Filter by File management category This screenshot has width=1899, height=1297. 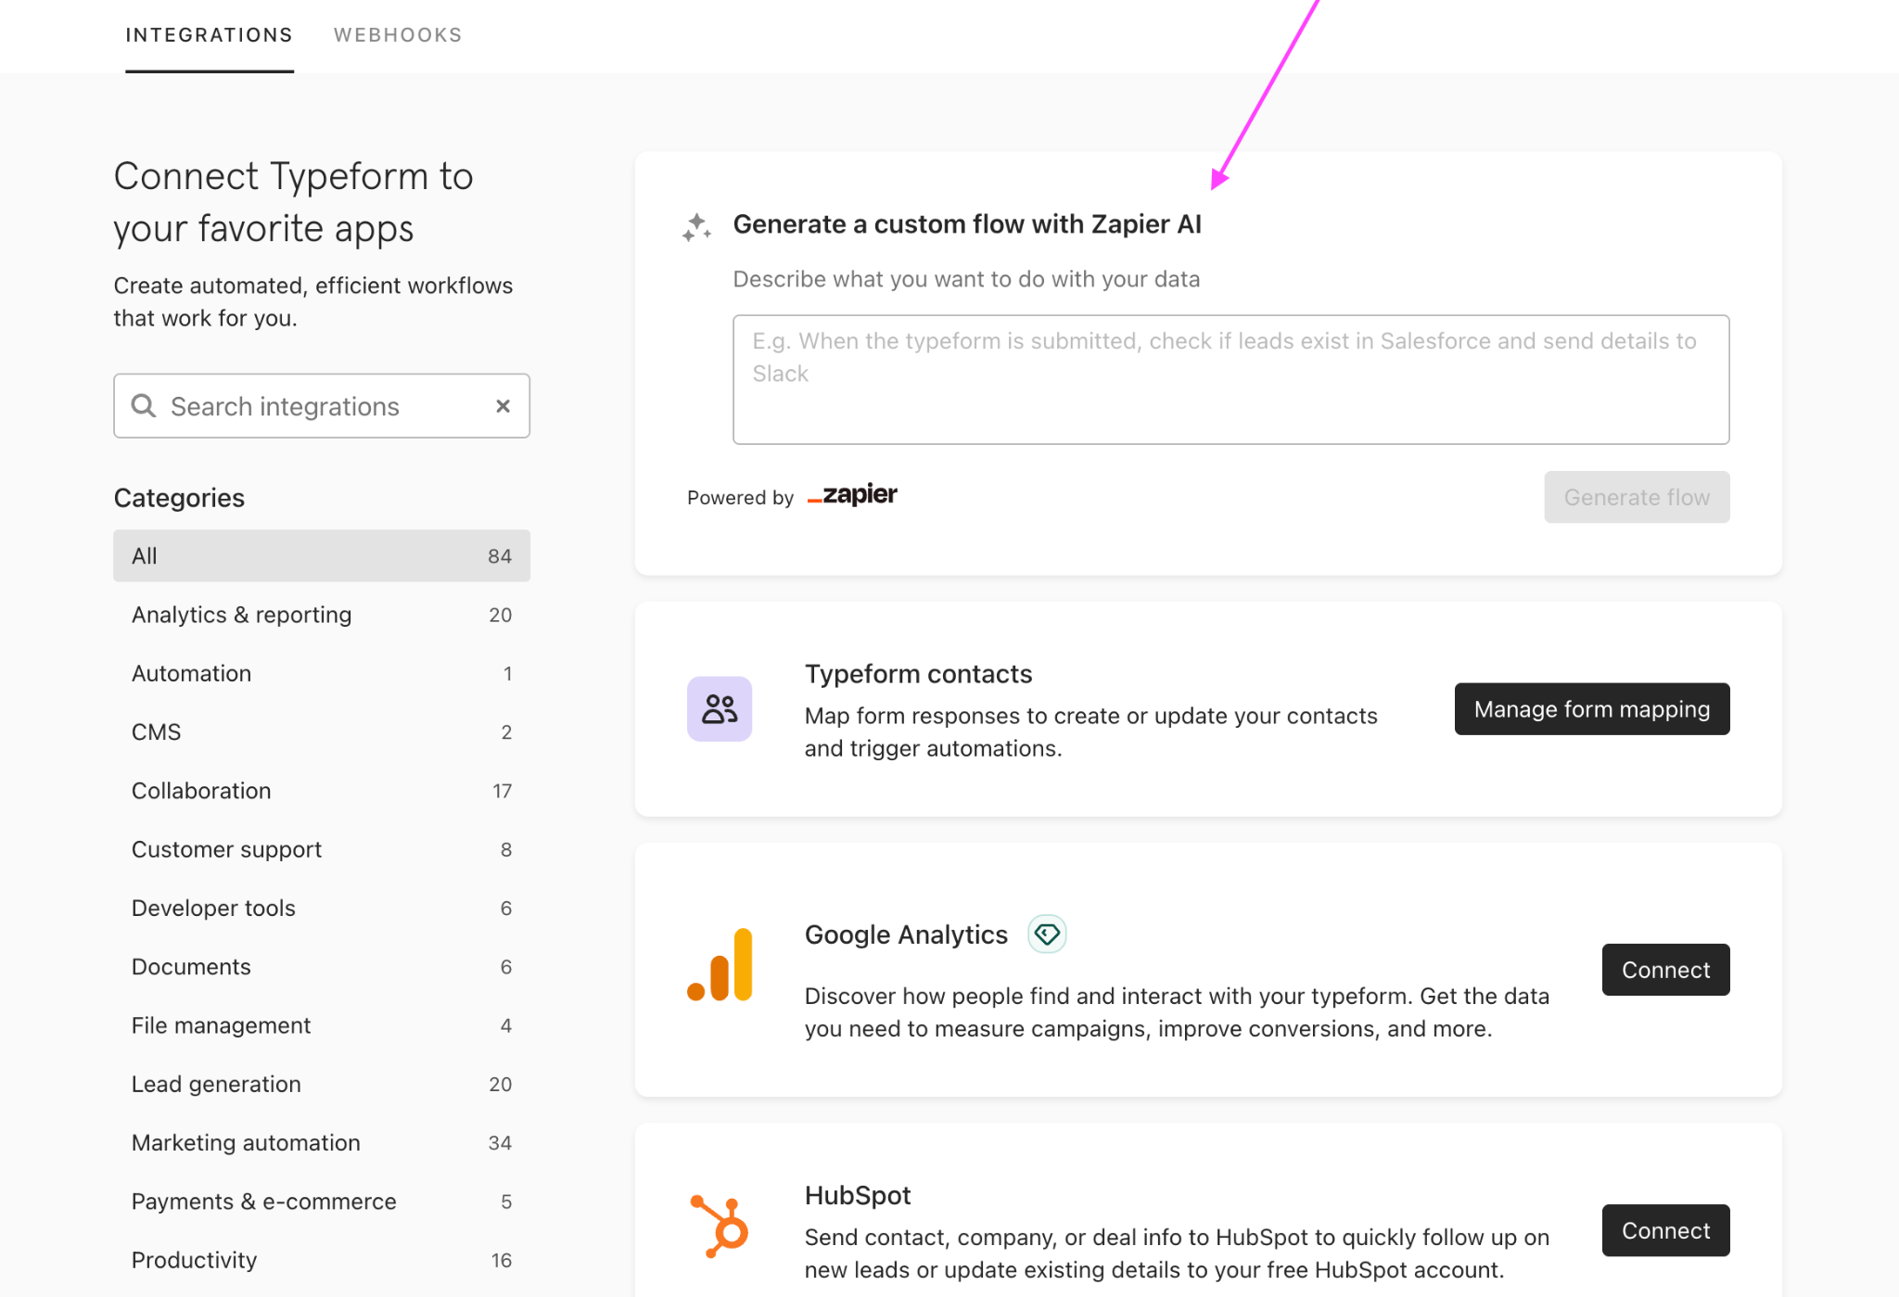322,1025
